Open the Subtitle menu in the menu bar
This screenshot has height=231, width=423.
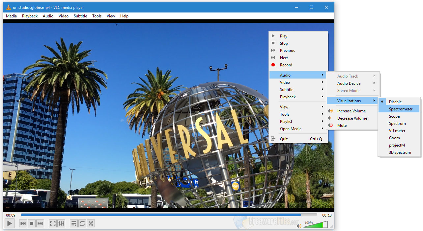pos(80,16)
